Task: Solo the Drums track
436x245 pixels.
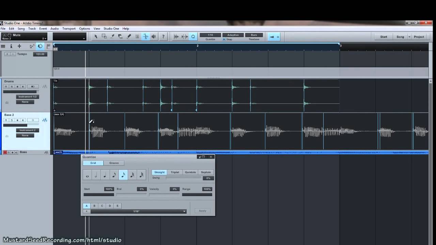Action: click(x=12, y=86)
